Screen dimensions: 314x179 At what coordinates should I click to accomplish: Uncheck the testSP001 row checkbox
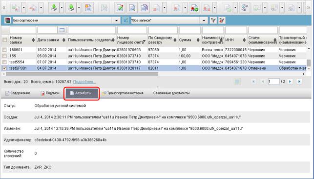pos(4,68)
